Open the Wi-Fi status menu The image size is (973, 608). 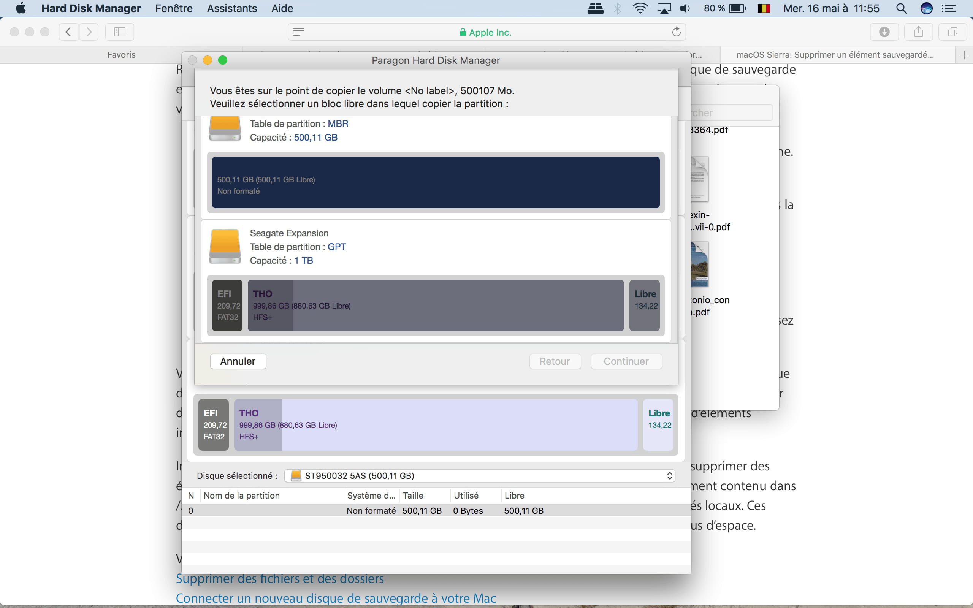640,8
